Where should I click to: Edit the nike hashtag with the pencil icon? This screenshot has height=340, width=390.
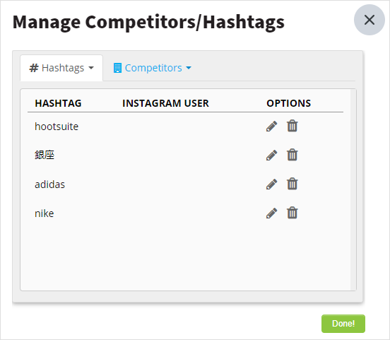pos(271,213)
